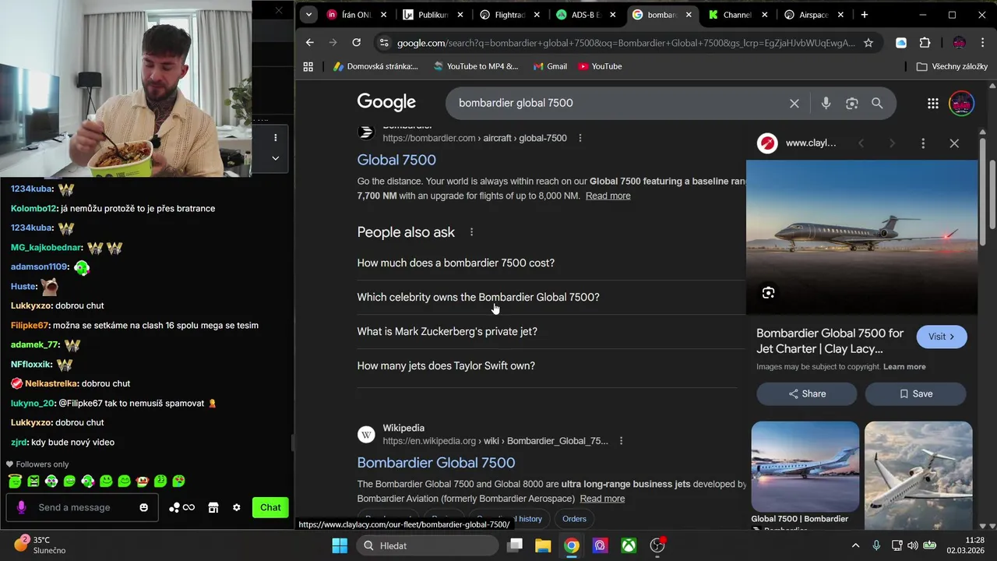Image resolution: width=997 pixels, height=561 pixels.
Task: Open Chrome extensions puzzle icon
Action: tap(925, 43)
